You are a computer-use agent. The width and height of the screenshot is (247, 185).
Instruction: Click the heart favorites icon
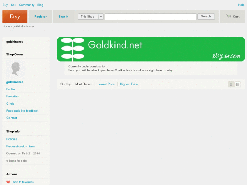point(8,182)
